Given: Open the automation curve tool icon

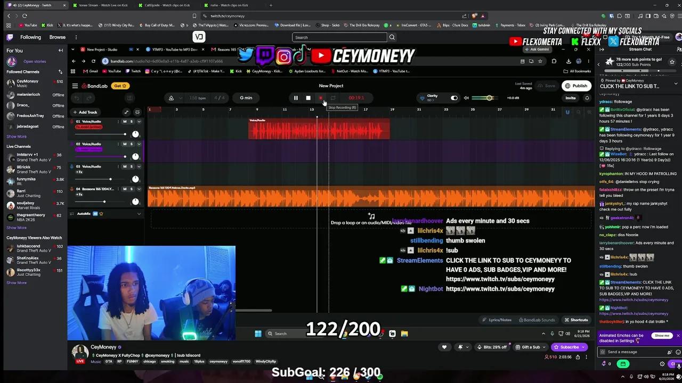Looking at the screenshot, I should [126, 112].
